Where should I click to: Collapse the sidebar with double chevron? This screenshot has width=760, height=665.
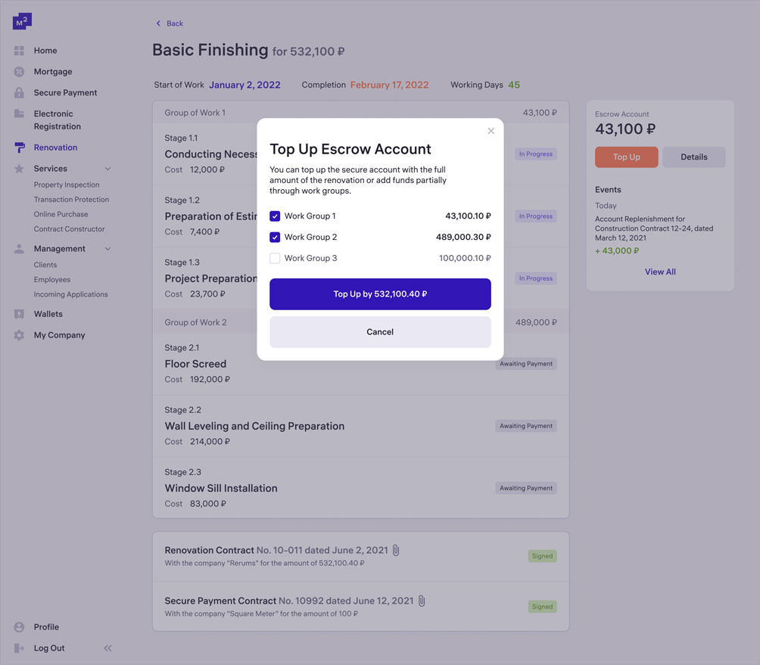point(107,648)
